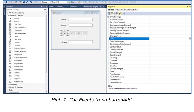This screenshot has height=112, width=194.
Task: Select the CheckedListBox control in Toolbox
Action: (x=20, y=27)
